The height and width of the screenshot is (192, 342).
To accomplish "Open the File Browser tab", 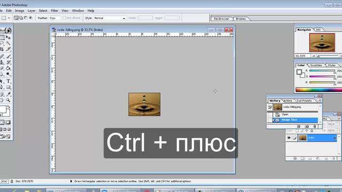I will click(221, 19).
